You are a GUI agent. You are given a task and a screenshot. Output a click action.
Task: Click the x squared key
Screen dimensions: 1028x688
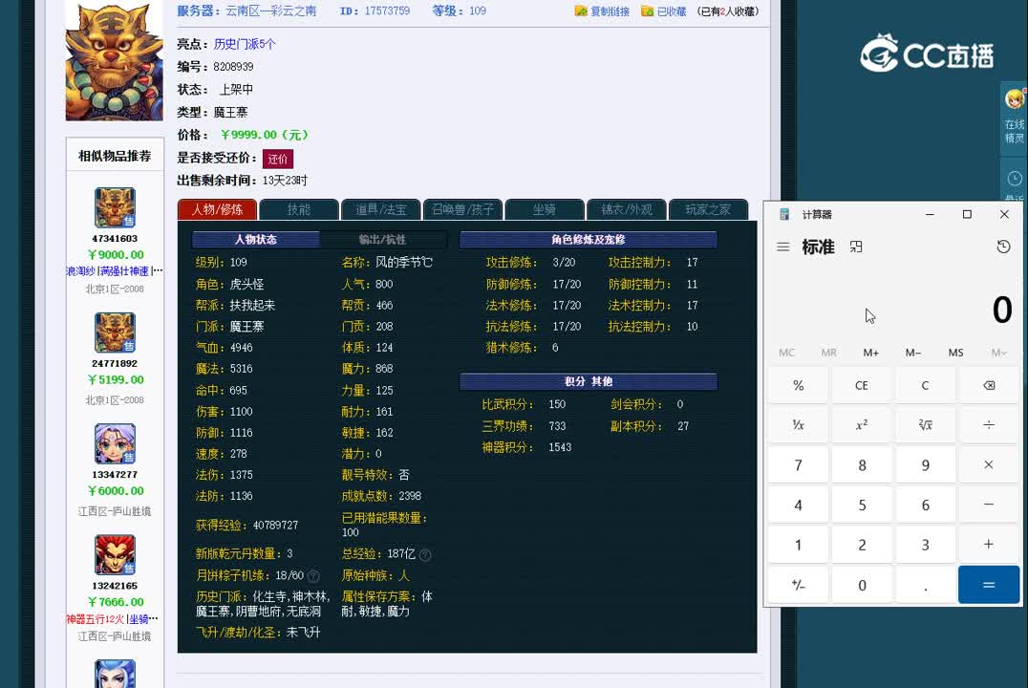coord(862,425)
